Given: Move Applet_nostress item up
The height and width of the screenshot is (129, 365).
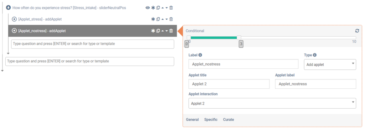Looking at the screenshot, I should click(163, 31).
